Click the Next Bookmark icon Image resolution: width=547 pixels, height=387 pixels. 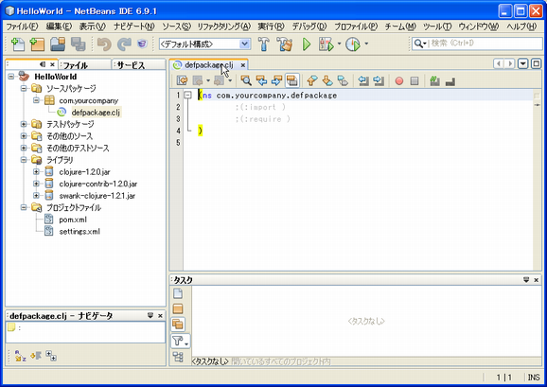pyautogui.click(x=327, y=80)
